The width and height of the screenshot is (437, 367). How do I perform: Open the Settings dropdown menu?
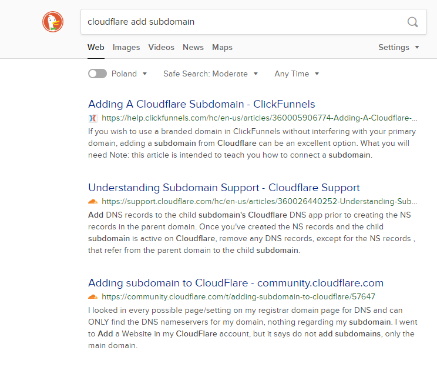[x=399, y=48]
